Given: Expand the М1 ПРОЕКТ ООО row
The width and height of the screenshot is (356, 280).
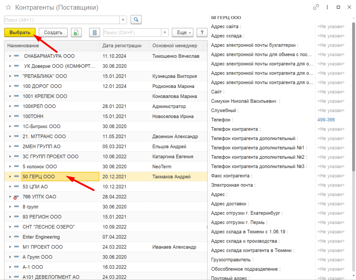Looking at the screenshot, I should (x=10, y=247).
